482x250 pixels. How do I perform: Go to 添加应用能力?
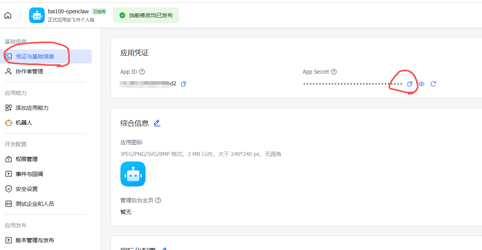(32, 108)
